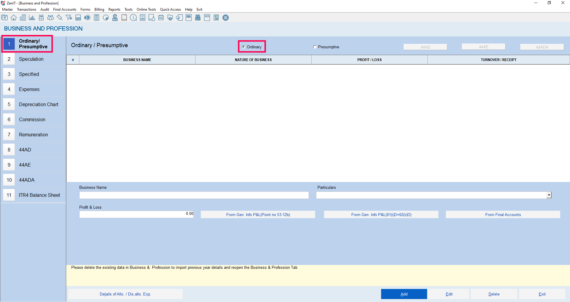Click the filter with arrow toolbar icon
The image size is (570, 302).
(x=69, y=18)
